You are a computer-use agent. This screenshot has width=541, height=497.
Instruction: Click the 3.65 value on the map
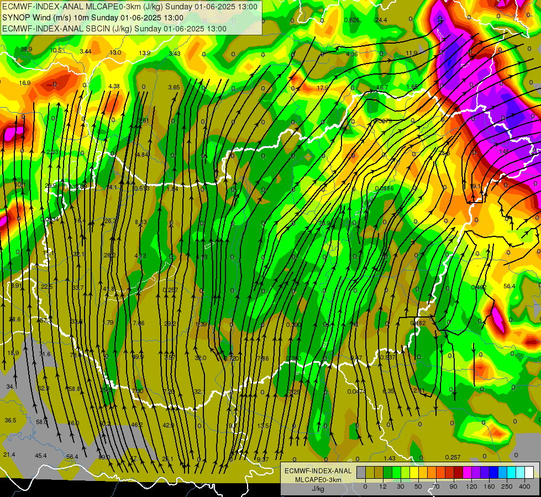pyautogui.click(x=174, y=88)
